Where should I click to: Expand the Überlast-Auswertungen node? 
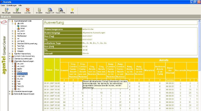9,59
